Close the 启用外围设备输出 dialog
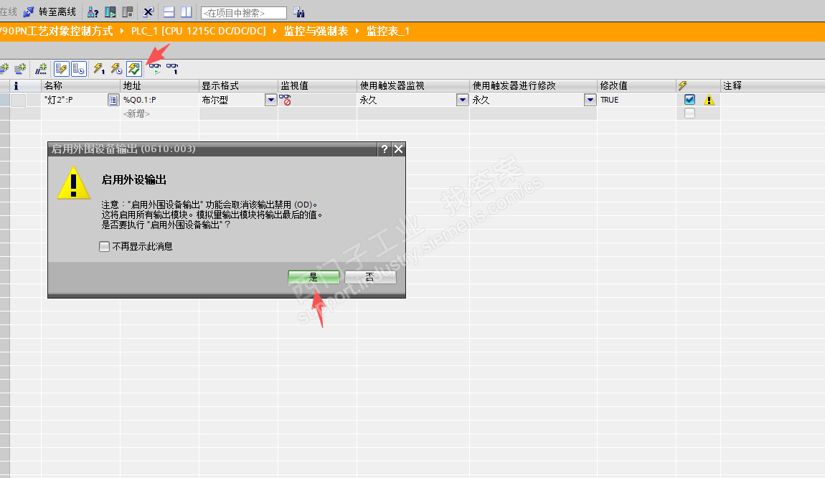 click(x=399, y=149)
